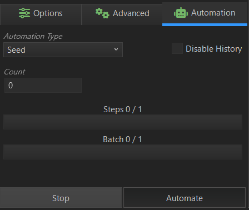Viewport: 249px width, 210px height.
Task: Open the Advanced tab label
Action: coord(131,13)
